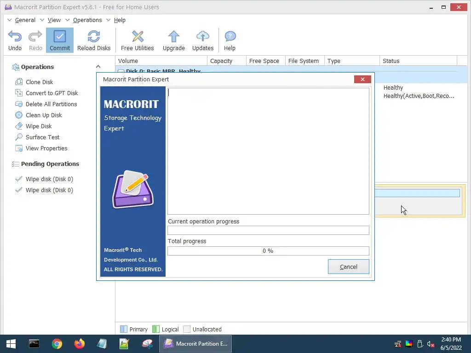Click the Commit toolbar button
Image resolution: width=471 pixels, height=353 pixels.
click(60, 40)
